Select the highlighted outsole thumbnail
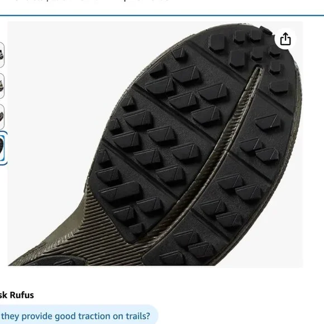The image size is (324, 324). (x=2, y=148)
